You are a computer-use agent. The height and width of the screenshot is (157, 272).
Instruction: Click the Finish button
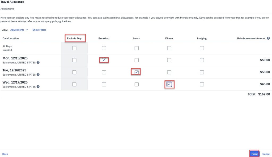[254, 154]
